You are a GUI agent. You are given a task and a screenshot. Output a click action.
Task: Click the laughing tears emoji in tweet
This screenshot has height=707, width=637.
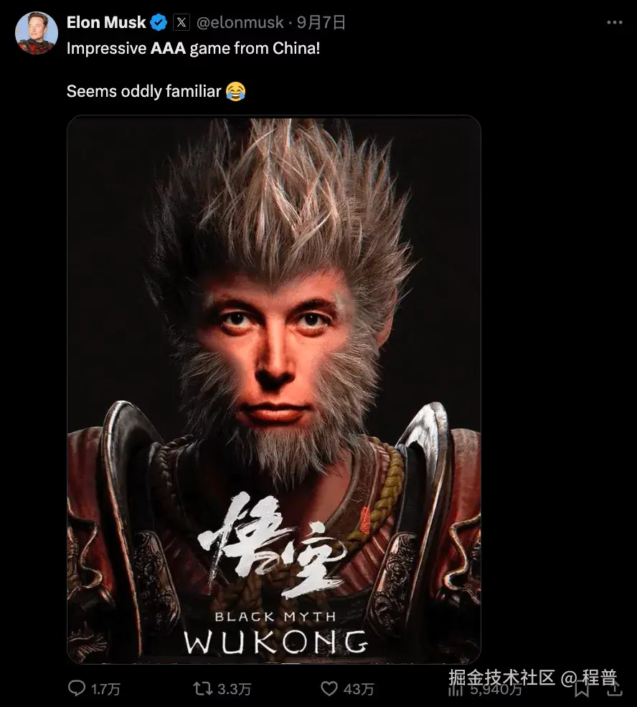235,91
